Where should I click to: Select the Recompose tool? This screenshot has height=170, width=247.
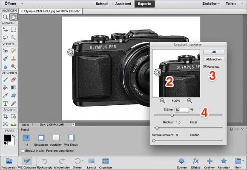pyautogui.click(x=14, y=116)
